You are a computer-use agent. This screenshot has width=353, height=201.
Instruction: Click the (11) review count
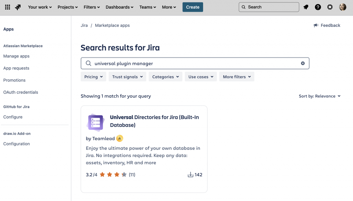[x=132, y=175]
